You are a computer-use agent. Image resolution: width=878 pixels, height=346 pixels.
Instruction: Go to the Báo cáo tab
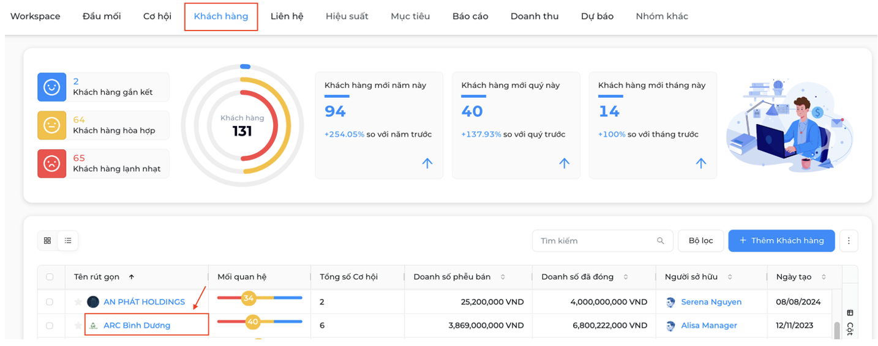[470, 17]
